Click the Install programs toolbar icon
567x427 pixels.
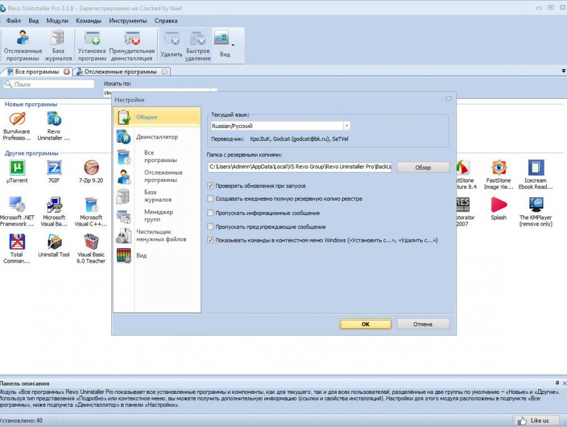[92, 46]
